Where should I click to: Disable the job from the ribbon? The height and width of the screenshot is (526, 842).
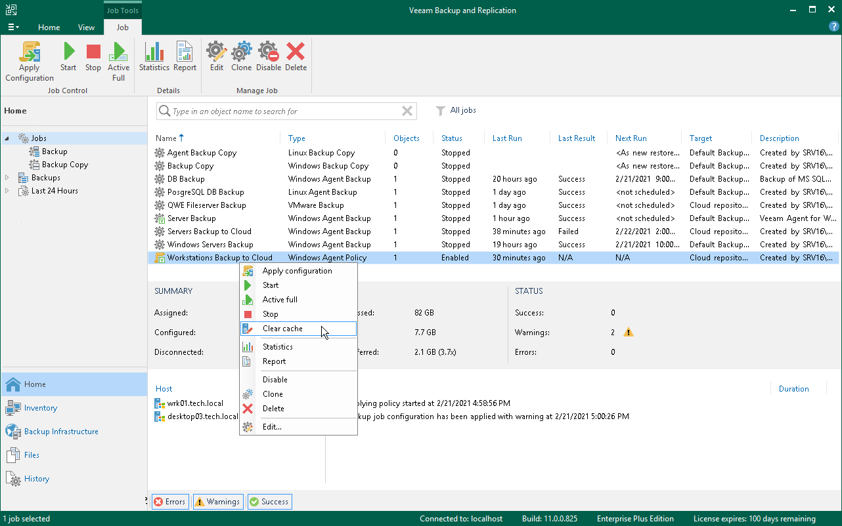pos(269,56)
